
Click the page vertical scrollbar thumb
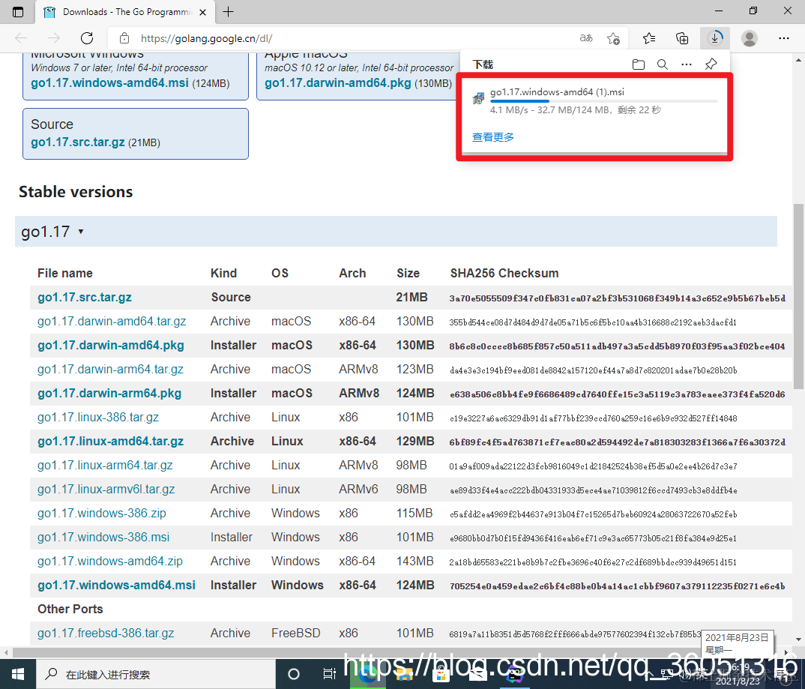[x=798, y=296]
